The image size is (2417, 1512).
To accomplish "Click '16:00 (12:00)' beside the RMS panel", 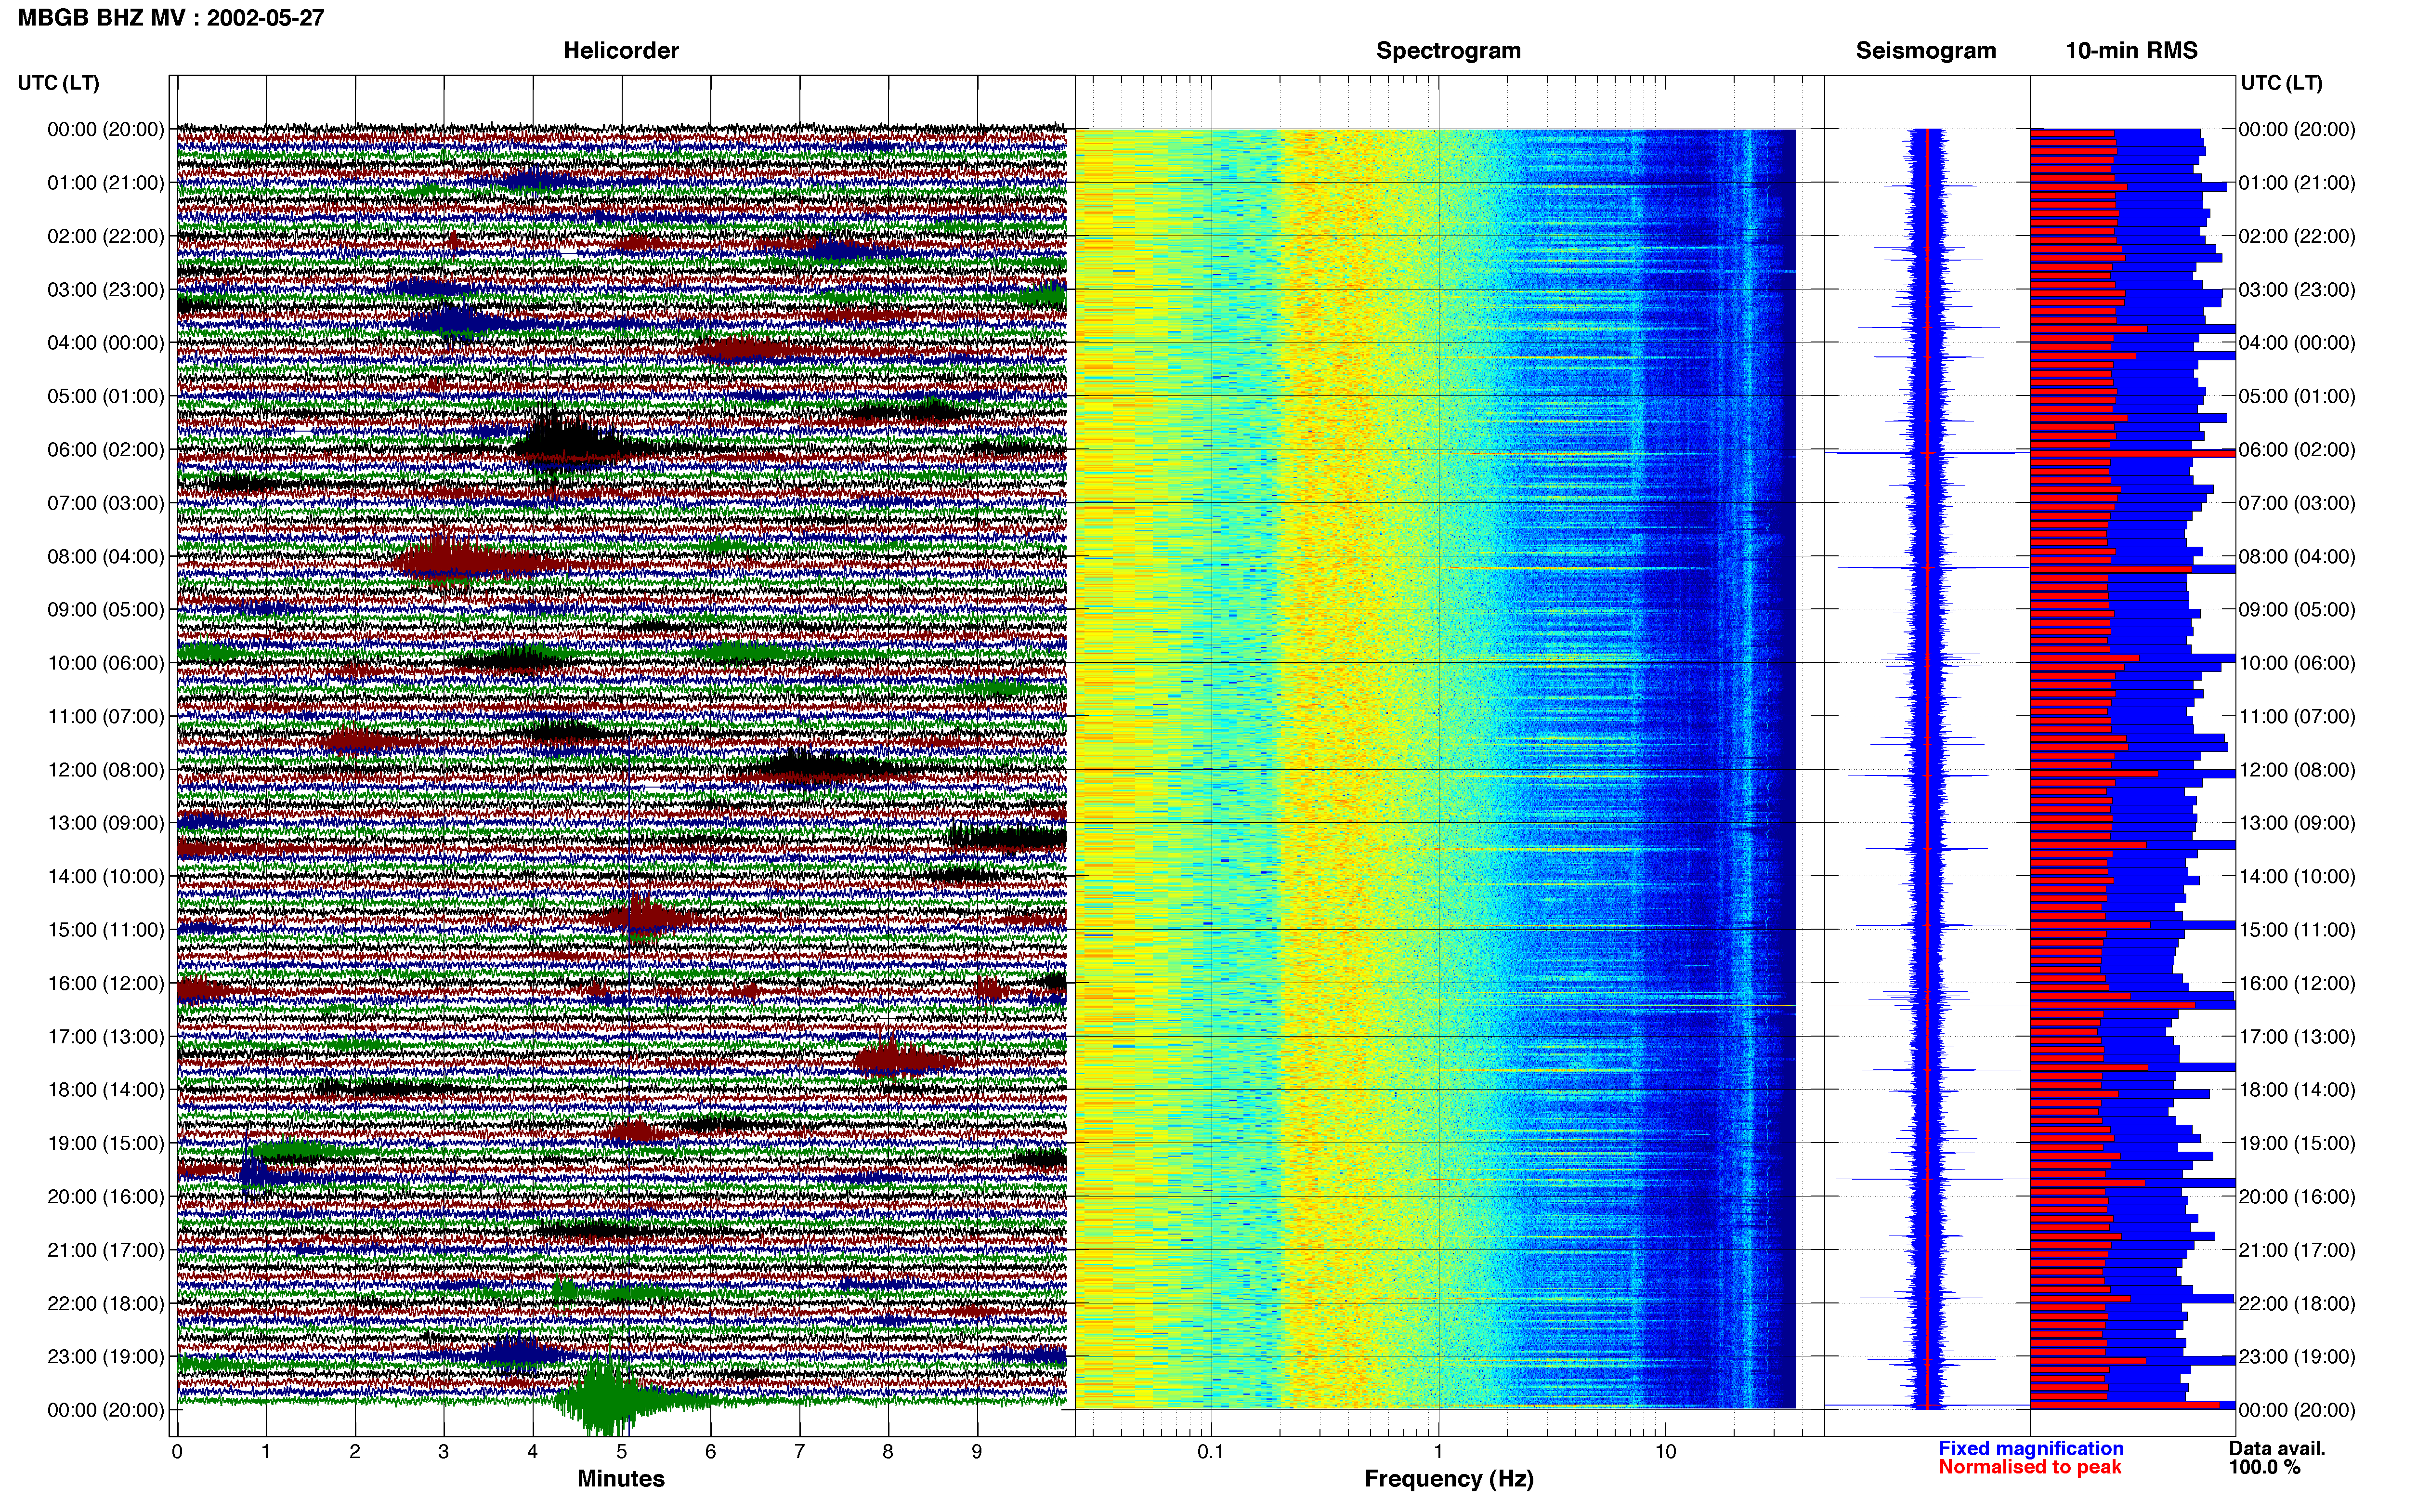I will (x=2297, y=982).
